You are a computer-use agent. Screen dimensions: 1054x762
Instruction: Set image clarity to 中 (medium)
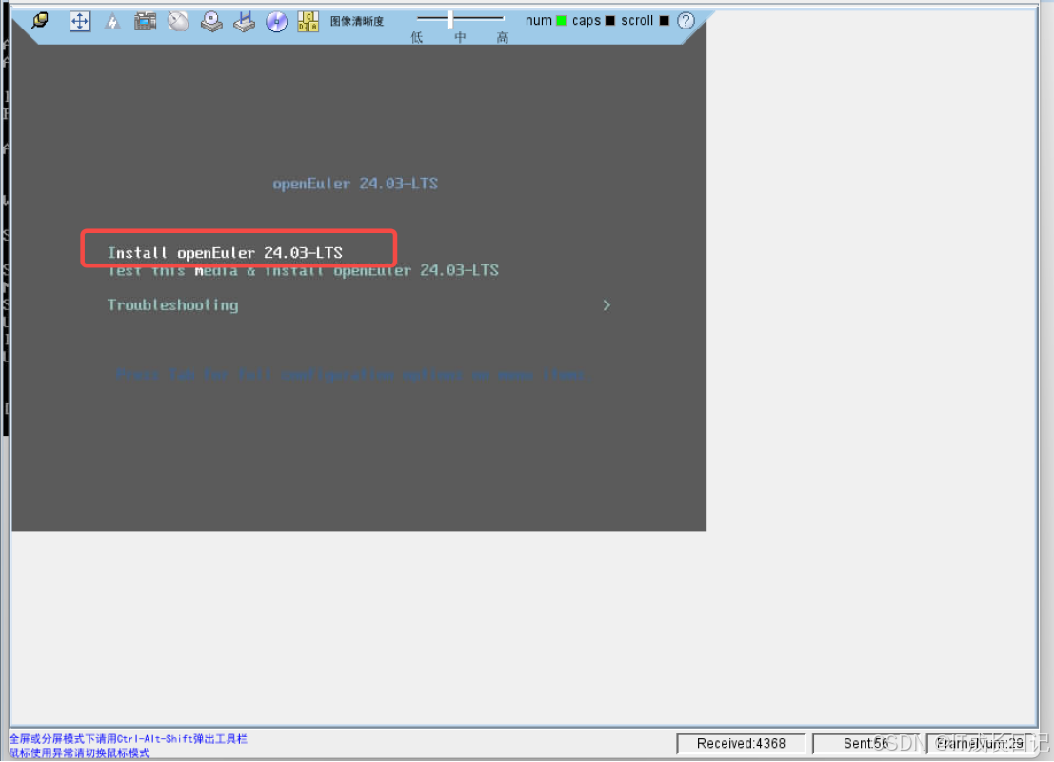[460, 38]
